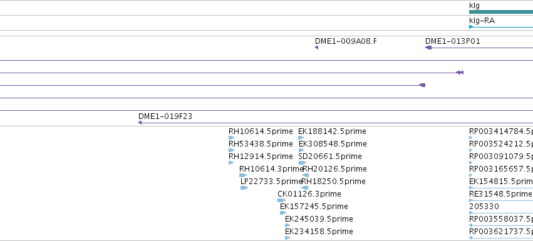
Task: Select the DME1-013P01 arrowhead
Action: click(428, 48)
